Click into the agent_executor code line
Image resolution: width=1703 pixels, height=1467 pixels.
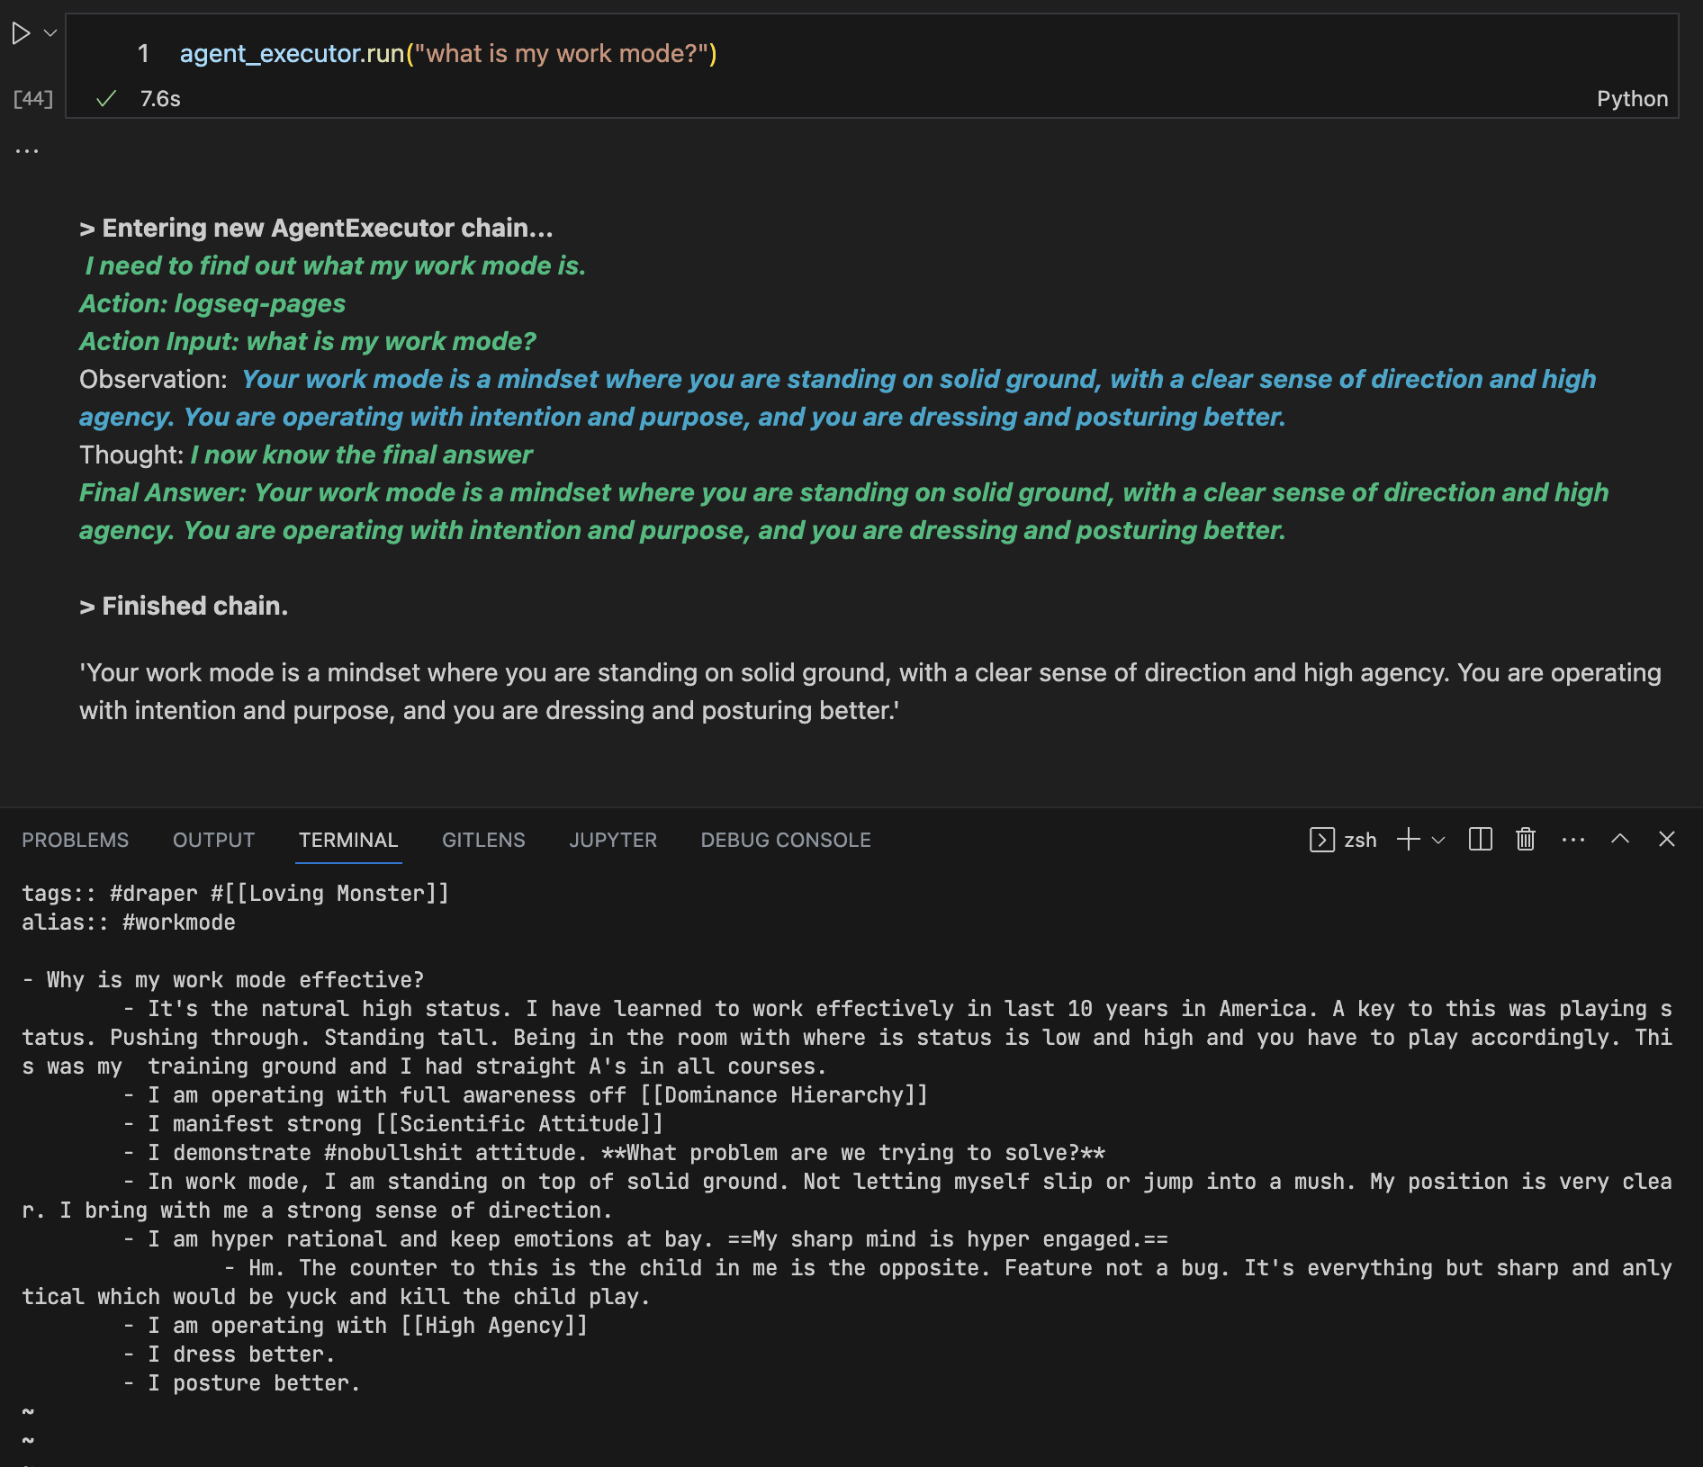click(447, 54)
